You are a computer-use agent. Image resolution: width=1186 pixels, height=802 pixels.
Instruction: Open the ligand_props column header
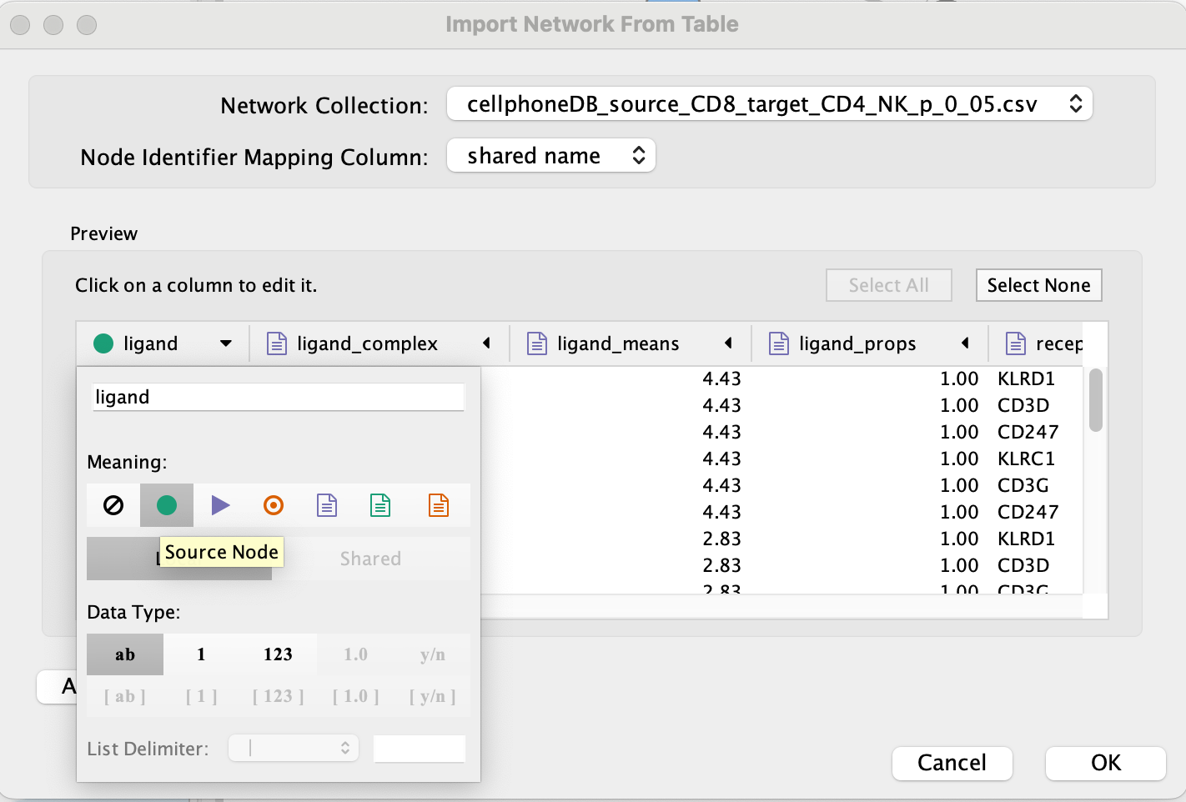point(857,343)
